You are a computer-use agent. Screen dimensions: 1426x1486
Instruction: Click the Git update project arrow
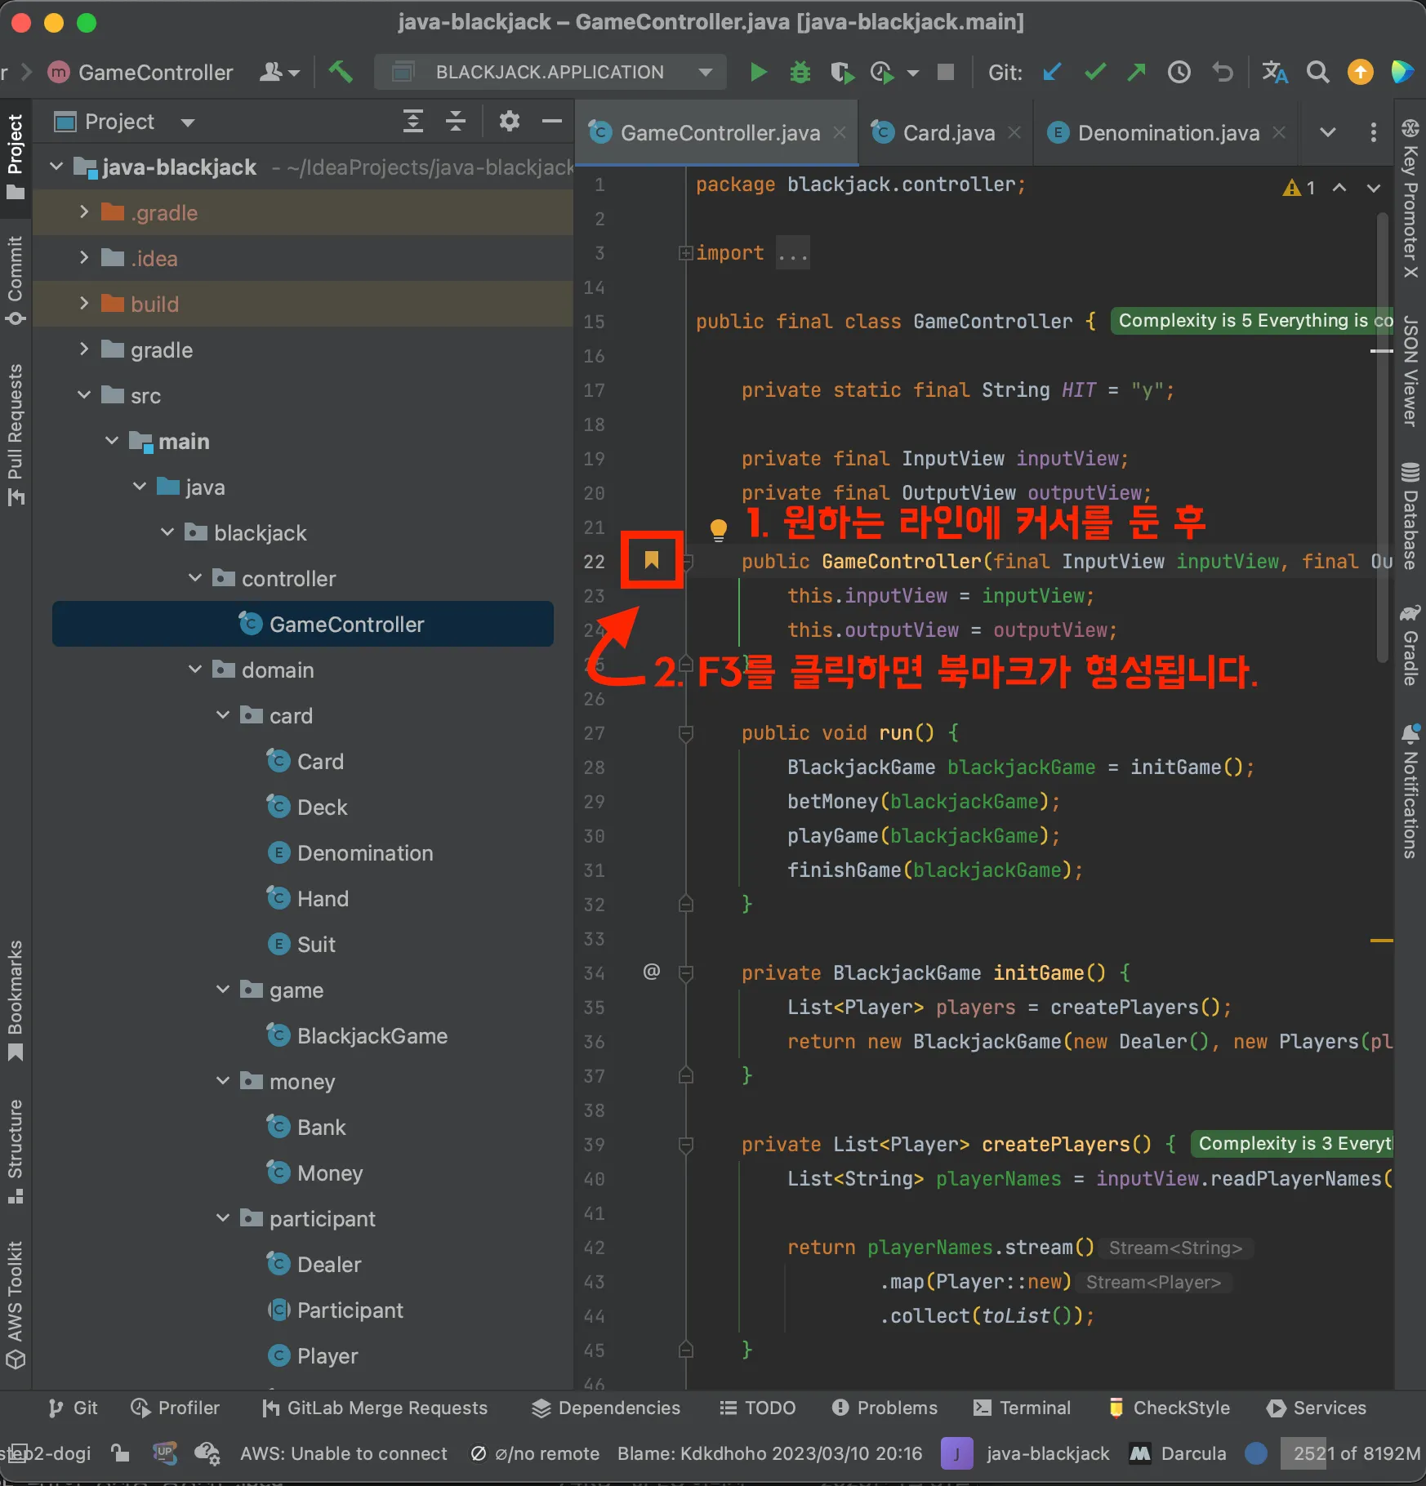1052,73
